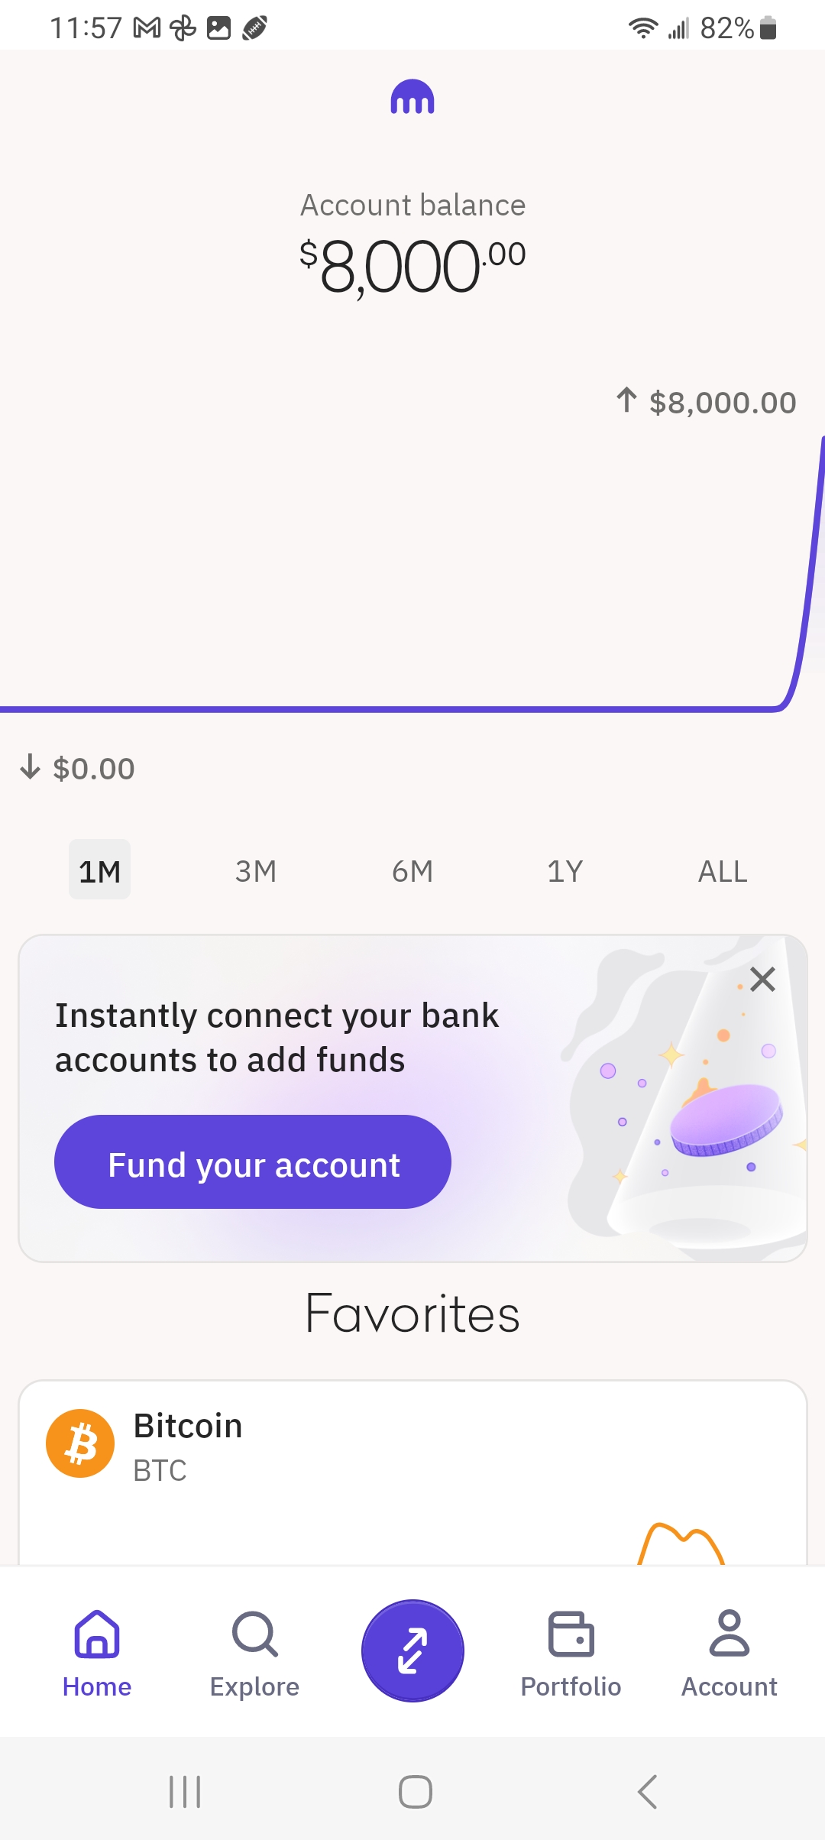Open the Portfolio wallet icon
The image size is (825, 1840).
click(x=571, y=1635)
